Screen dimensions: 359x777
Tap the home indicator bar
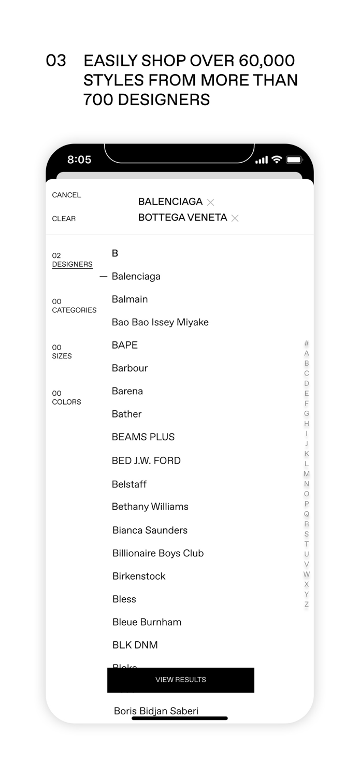(x=180, y=718)
